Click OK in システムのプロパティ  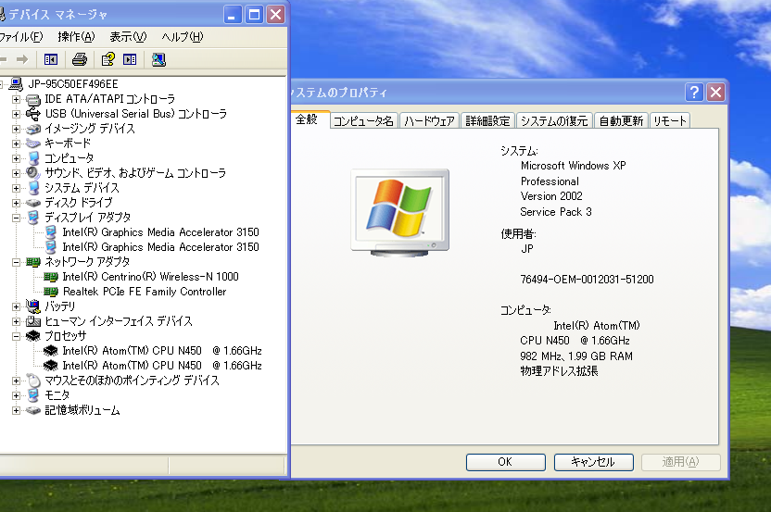click(505, 462)
